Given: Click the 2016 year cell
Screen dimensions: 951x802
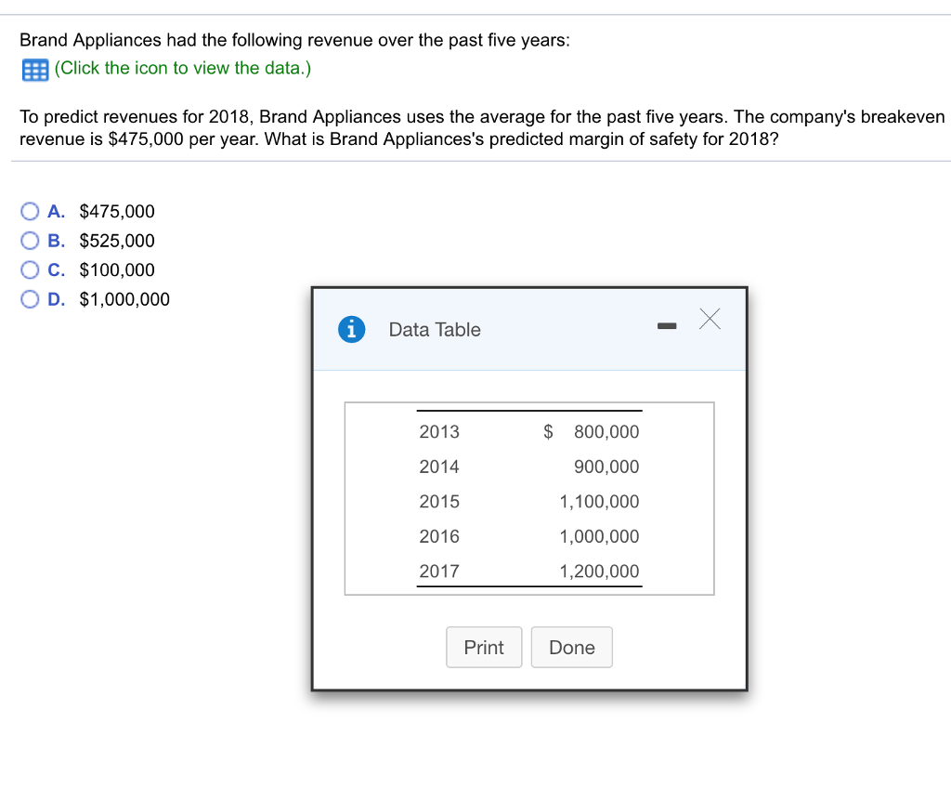Looking at the screenshot, I should (439, 536).
